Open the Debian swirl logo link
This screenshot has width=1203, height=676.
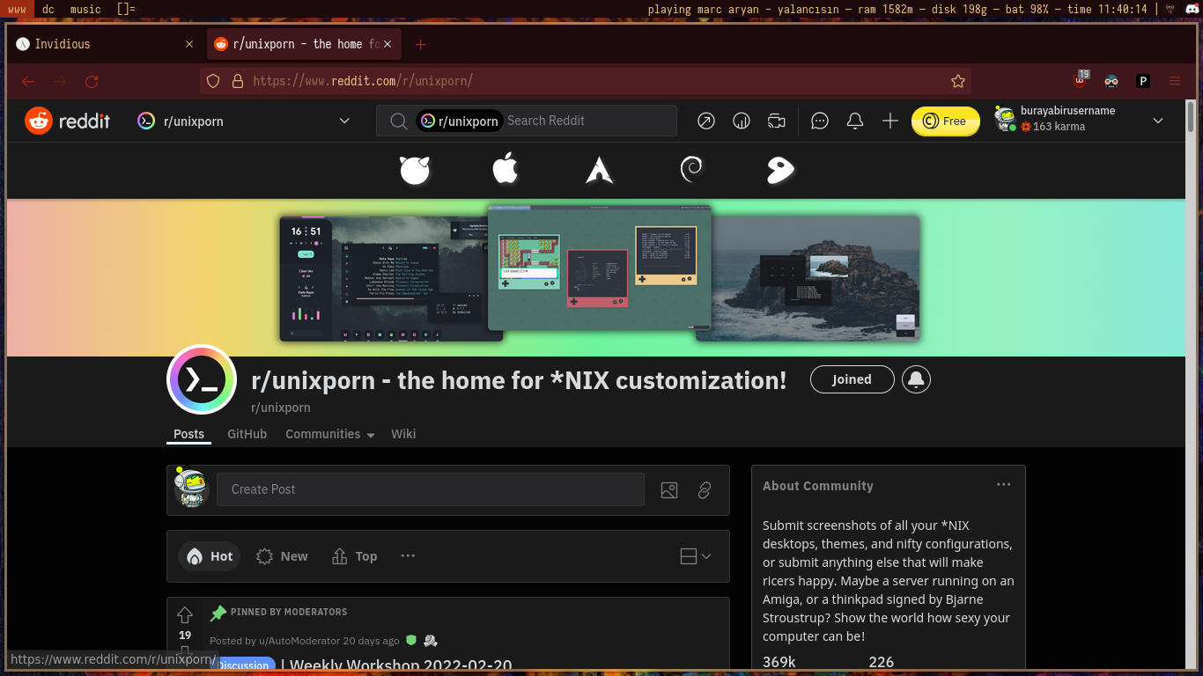click(691, 170)
